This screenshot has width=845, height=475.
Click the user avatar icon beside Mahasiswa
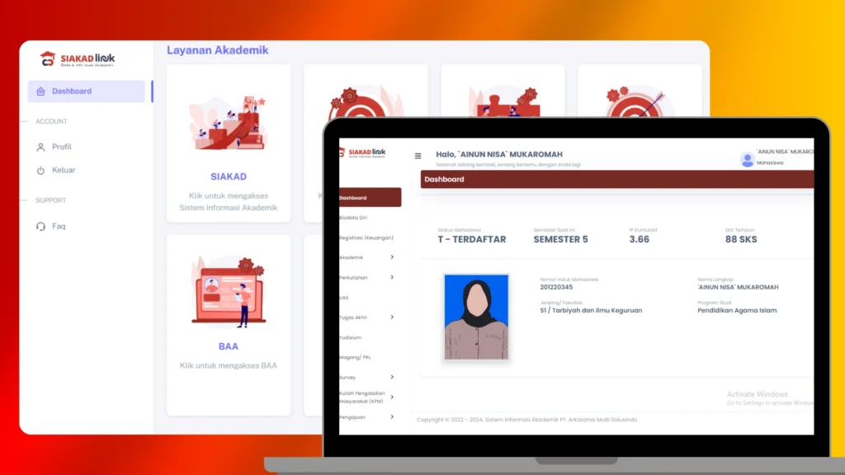point(747,159)
